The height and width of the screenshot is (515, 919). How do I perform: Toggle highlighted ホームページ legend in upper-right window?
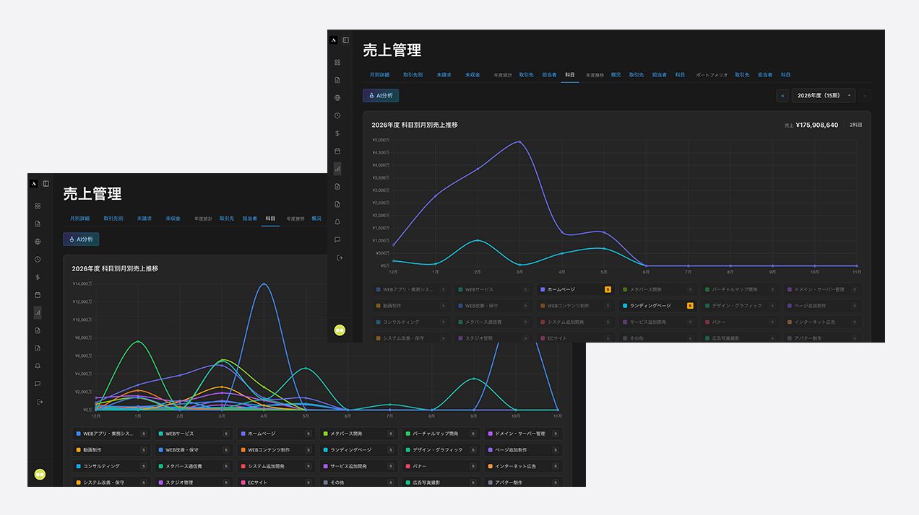[575, 289]
